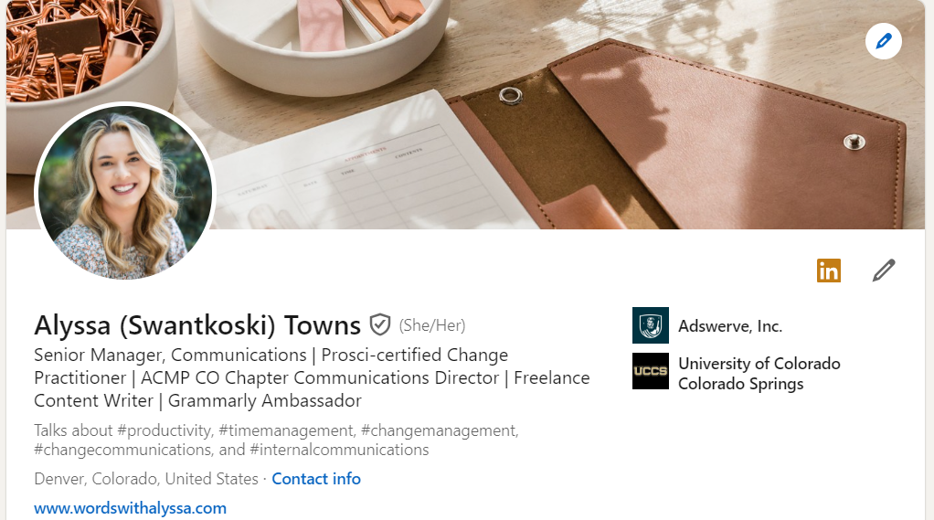The image size is (934, 520).
Task: Click the verification shield badge beside name
Action: click(380, 324)
